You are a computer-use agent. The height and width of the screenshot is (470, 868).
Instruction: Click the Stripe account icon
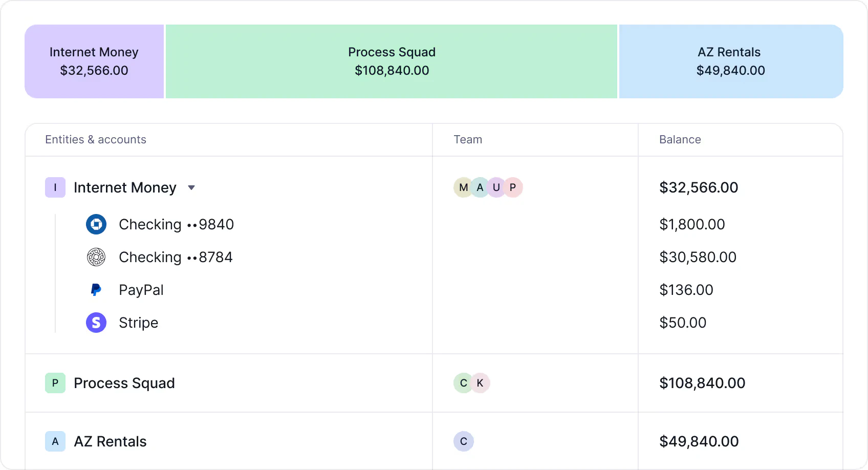tap(96, 323)
